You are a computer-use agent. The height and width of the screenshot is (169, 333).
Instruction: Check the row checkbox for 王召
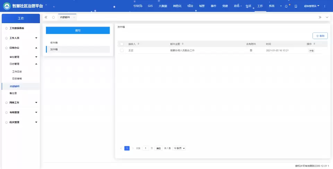[x=122, y=50]
